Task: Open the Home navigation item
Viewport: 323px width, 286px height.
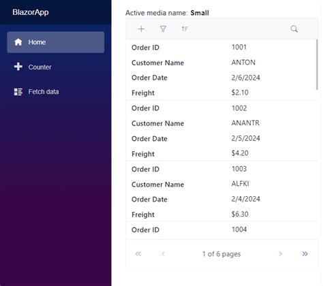Action: pyautogui.click(x=56, y=42)
